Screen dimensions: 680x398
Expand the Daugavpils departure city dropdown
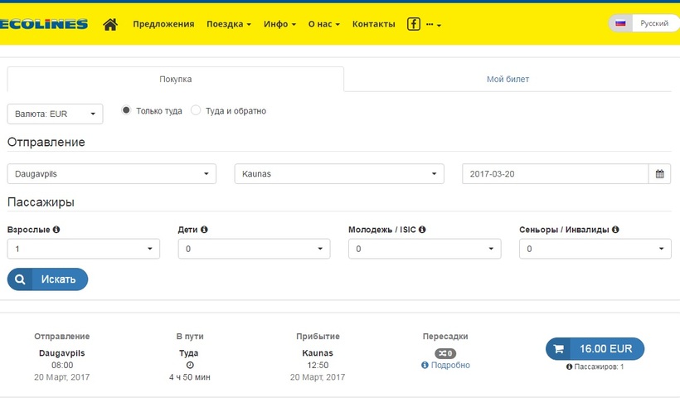pos(111,174)
